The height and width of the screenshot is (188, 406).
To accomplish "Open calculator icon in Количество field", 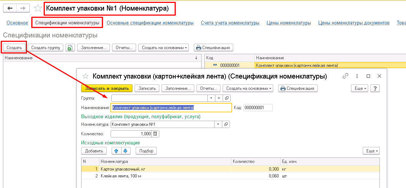I will point(155,134).
